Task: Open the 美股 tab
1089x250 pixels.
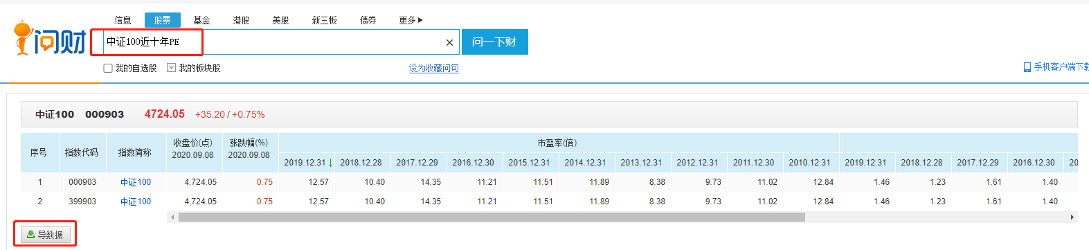Action: 280,20
